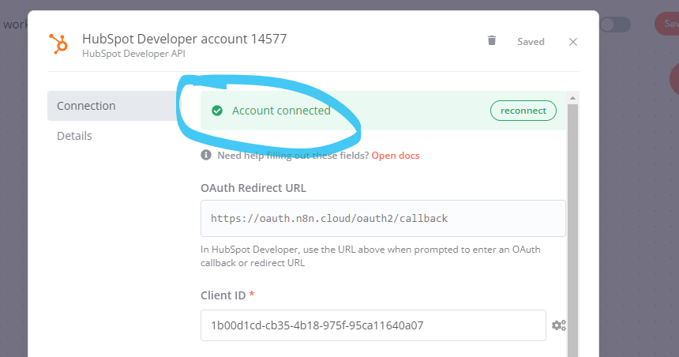The width and height of the screenshot is (679, 357).
Task: Click the credential name HubSpot Developer account 14577
Action: [x=184, y=38]
